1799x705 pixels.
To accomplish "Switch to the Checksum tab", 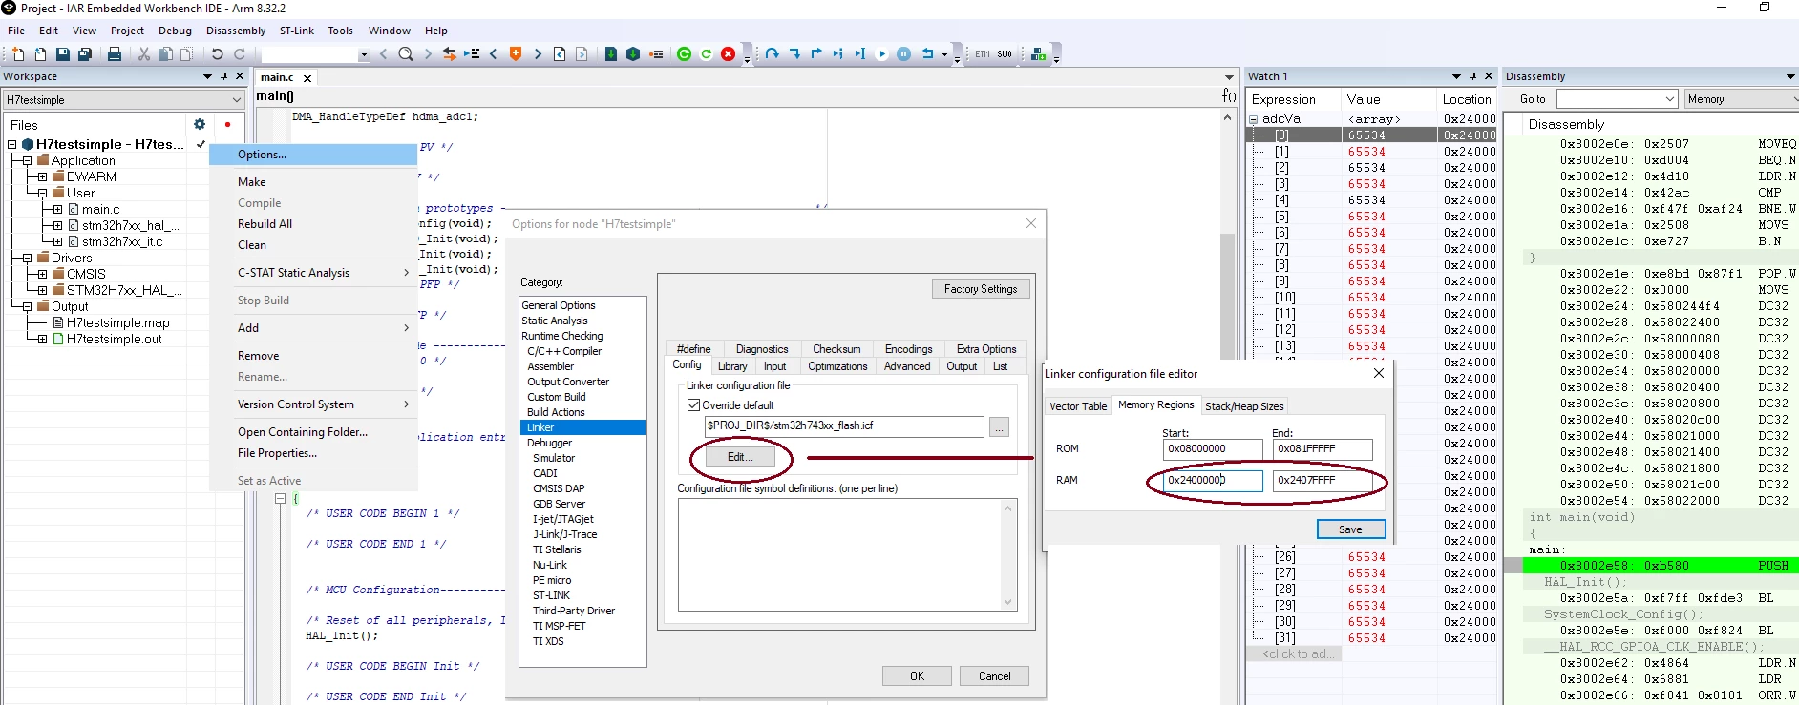I will pyautogui.click(x=836, y=349).
